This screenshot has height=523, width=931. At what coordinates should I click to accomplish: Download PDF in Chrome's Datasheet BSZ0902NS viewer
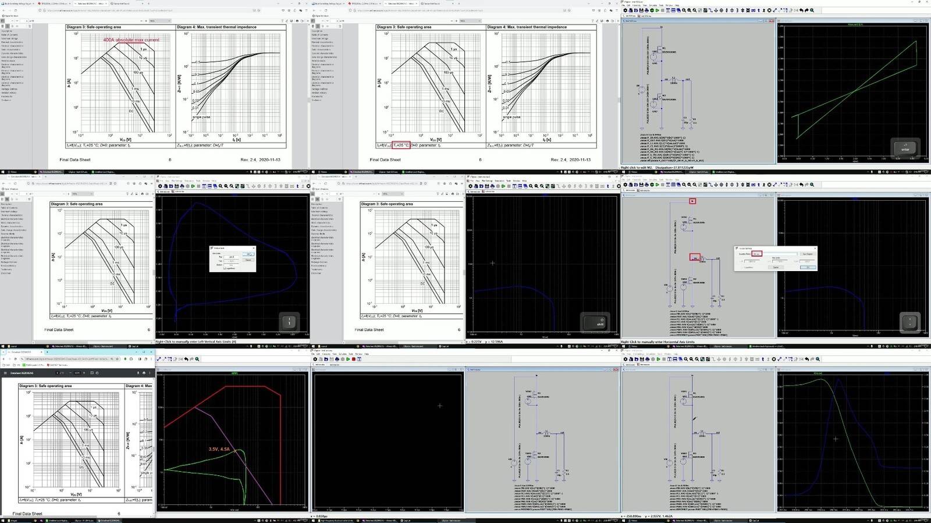click(x=137, y=373)
